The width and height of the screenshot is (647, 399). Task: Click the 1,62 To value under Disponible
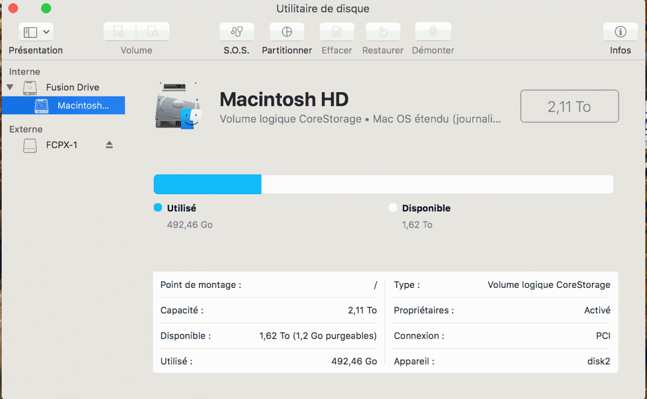[417, 225]
